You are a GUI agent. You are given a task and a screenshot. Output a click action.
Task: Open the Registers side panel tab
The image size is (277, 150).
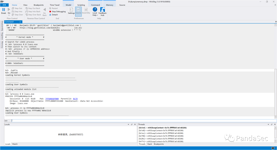coord(2,36)
